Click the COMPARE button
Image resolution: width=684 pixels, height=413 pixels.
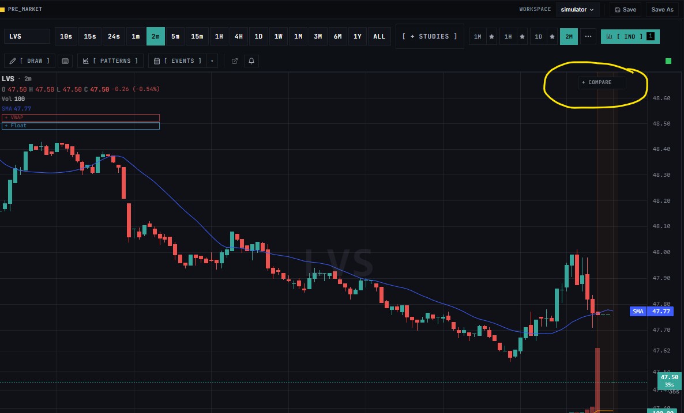[602, 82]
